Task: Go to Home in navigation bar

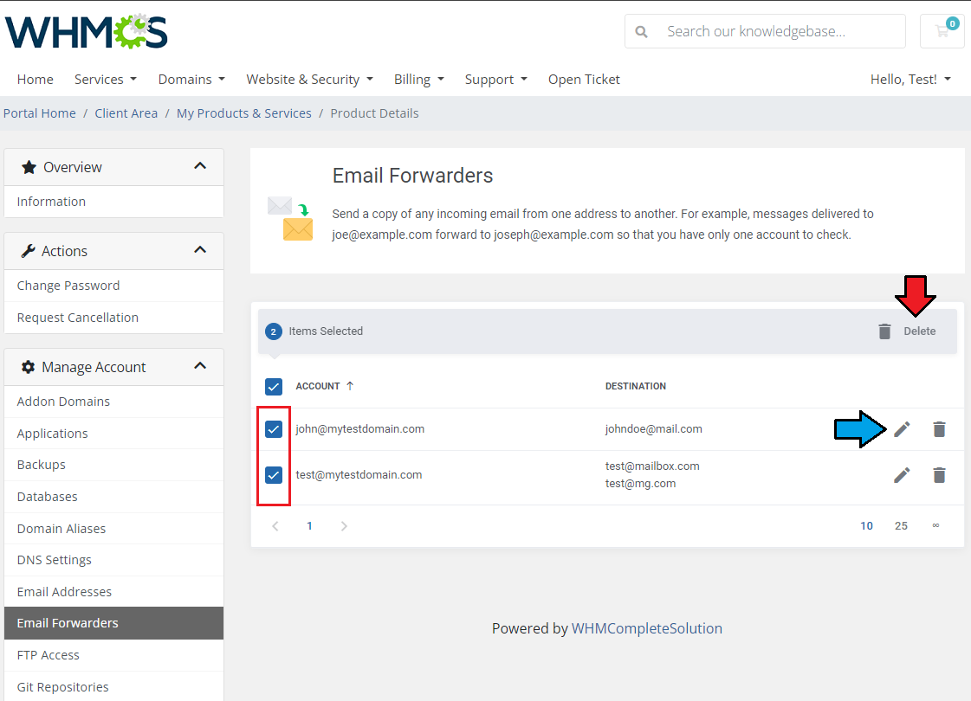Action: [36, 80]
